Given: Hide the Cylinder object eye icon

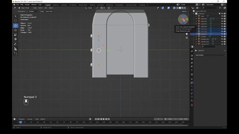Looking at the screenshot, I should pyautogui.click(x=222, y=36).
